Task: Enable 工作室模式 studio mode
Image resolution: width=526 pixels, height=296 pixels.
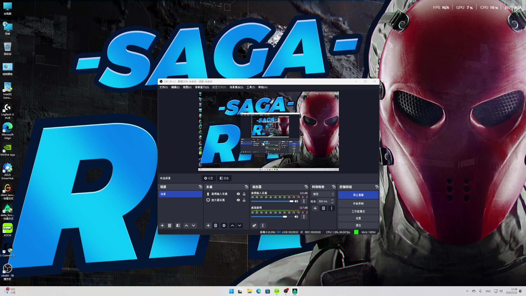Action: [x=358, y=211]
